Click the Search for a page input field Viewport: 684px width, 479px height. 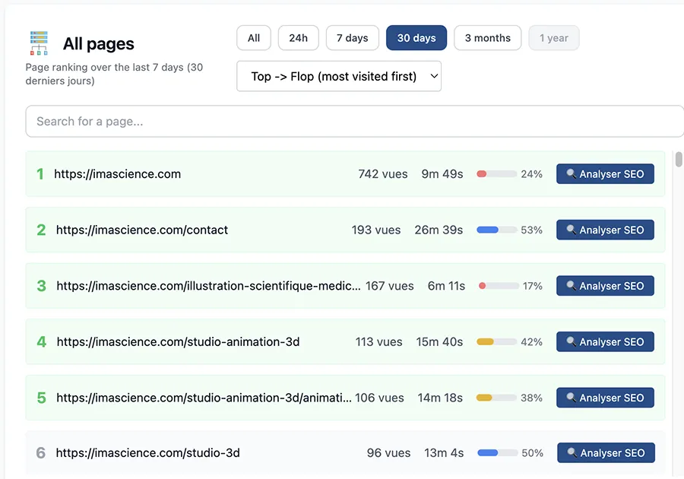pos(353,121)
